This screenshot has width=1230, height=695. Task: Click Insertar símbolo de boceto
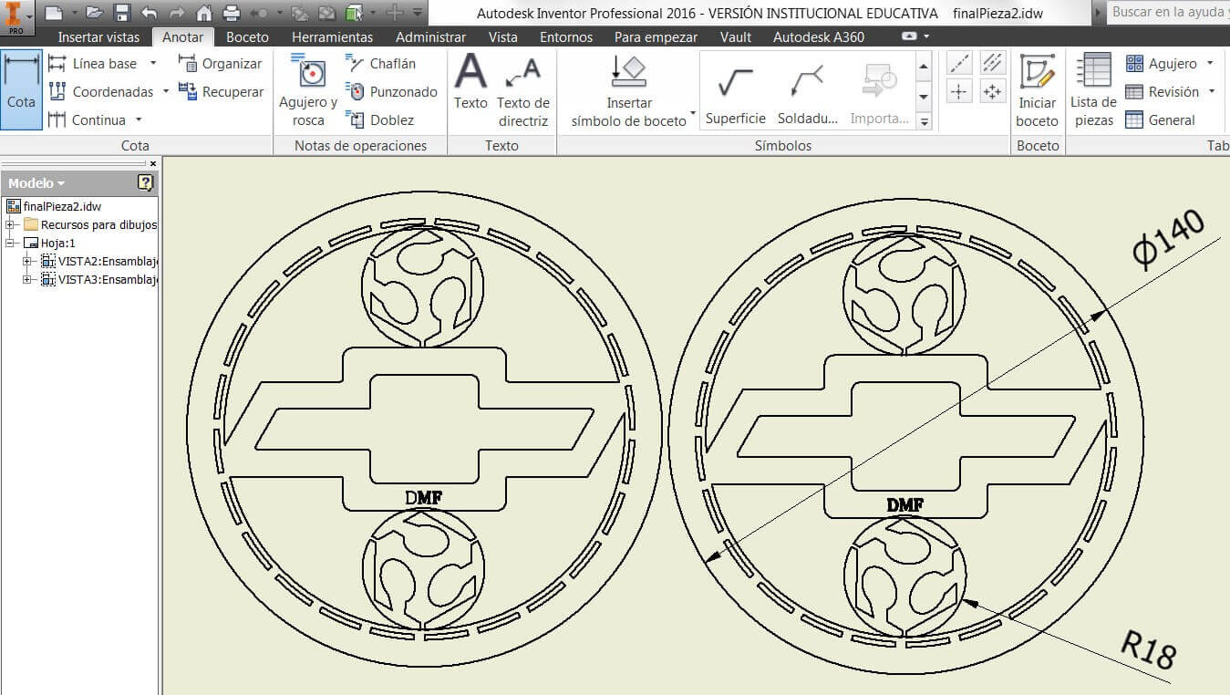click(x=629, y=90)
